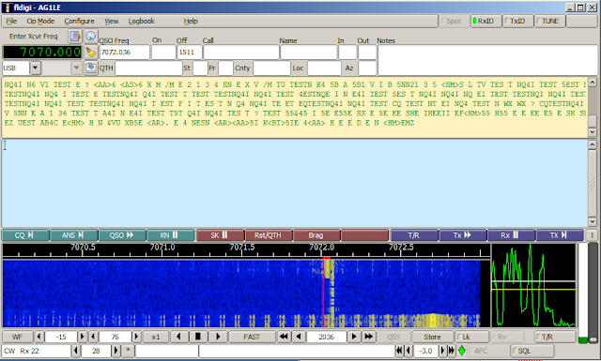Save QSO to logbook icon
Image resolution: width=601 pixels, height=361 pixels.
[x=90, y=68]
